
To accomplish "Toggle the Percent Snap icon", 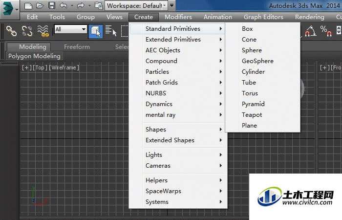I will pyautogui.click(x=326, y=31).
